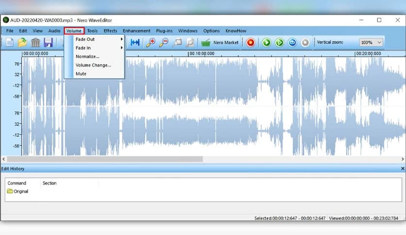Open the Options menu
This screenshot has width=406, height=235.
click(211, 31)
